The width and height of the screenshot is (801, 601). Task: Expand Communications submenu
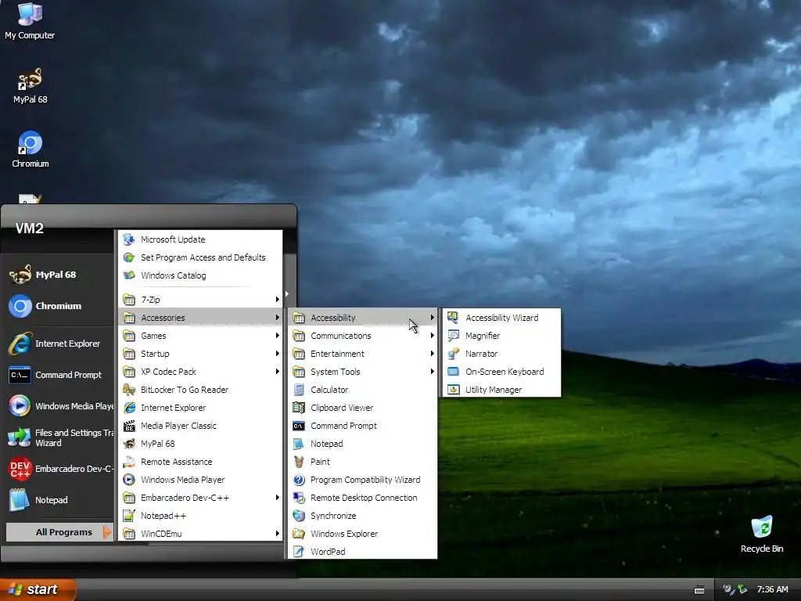point(362,335)
